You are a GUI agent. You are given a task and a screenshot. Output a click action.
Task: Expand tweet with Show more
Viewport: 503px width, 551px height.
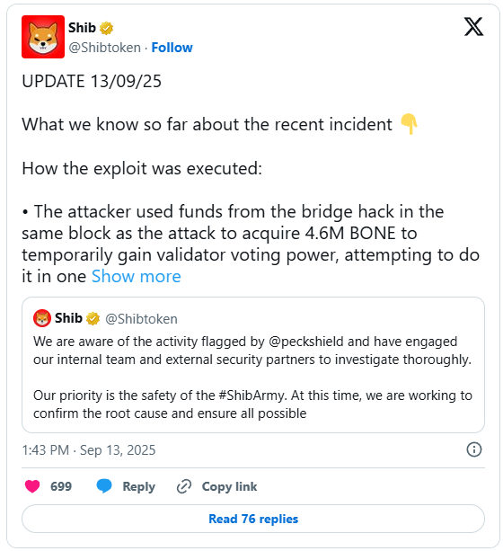pos(137,276)
